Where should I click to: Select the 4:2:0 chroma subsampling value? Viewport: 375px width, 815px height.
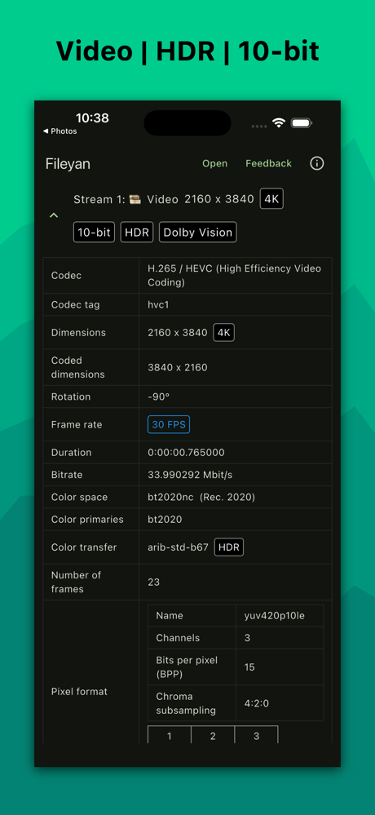click(x=257, y=703)
